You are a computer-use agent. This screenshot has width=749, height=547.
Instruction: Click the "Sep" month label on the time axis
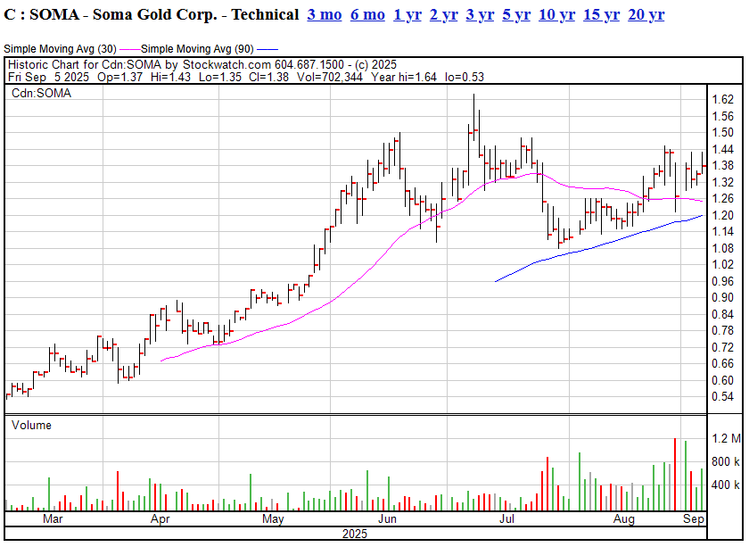coord(694,518)
